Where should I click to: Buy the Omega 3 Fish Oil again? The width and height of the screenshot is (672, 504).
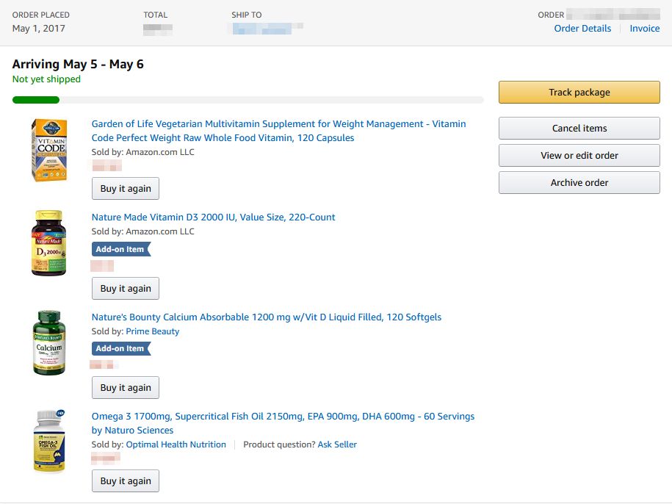click(126, 480)
